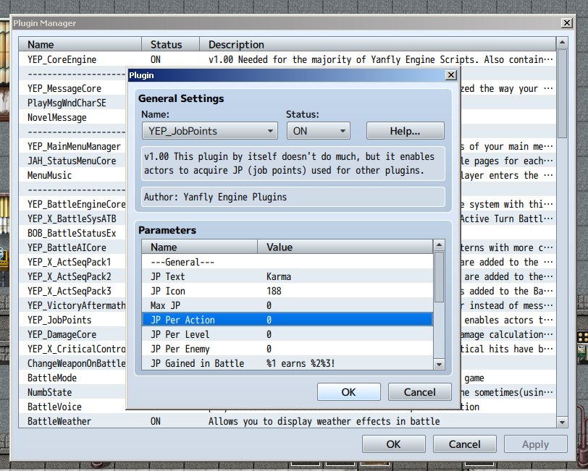
Task: Select YEP_X_ActSeqPack1 in the plugin list
Action: pyautogui.click(x=70, y=262)
